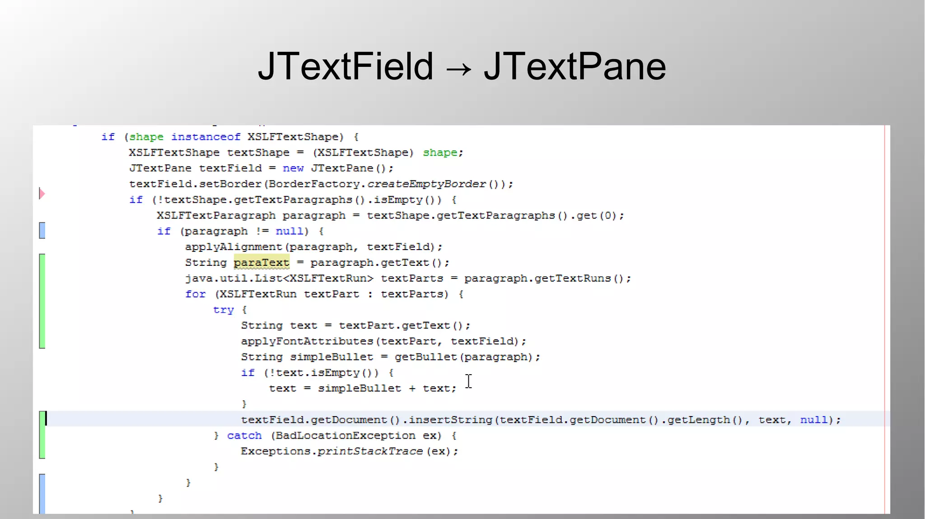This screenshot has width=925, height=519.
Task: Click 'String text = textPart.getText();' line
Action: click(x=355, y=325)
